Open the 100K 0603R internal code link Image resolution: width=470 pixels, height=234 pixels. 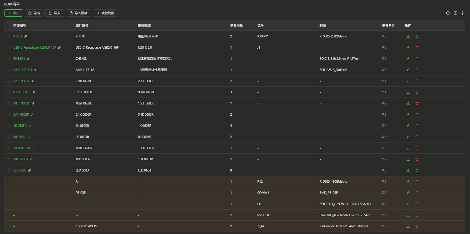[x=21, y=148]
